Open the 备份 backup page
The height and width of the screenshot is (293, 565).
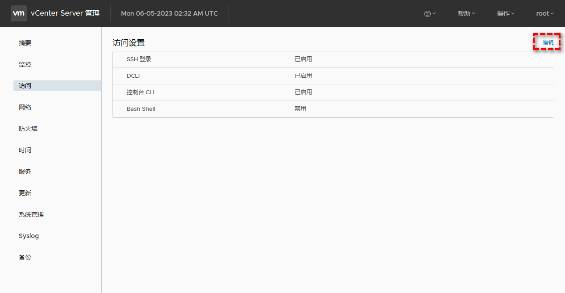(25, 257)
